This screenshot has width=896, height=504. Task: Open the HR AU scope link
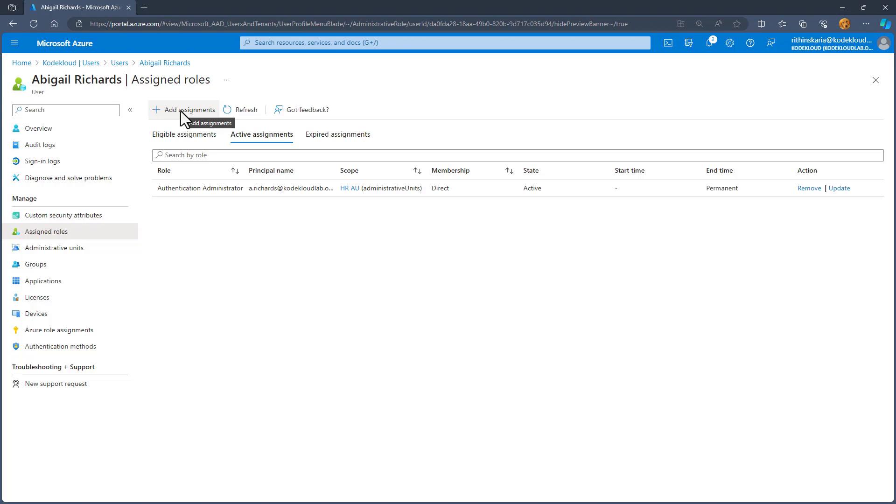click(x=350, y=188)
